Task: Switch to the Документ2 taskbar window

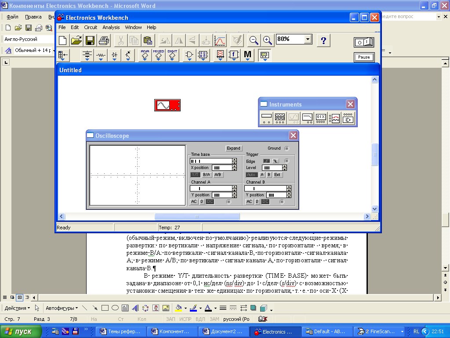Action: pos(223,331)
